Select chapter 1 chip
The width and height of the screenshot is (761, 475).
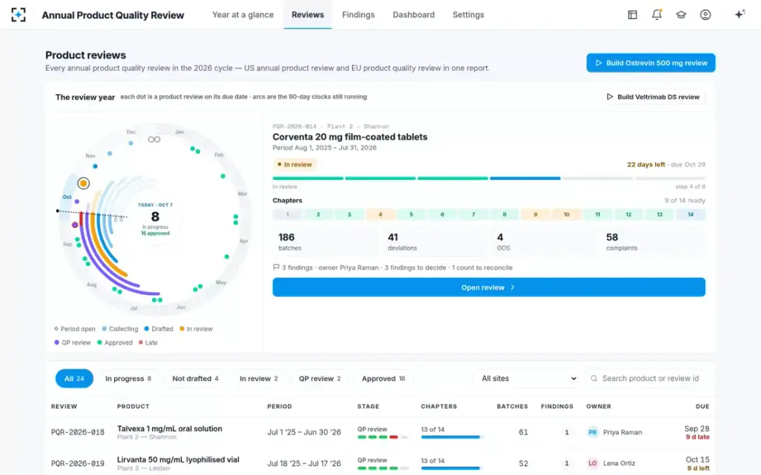coord(287,215)
